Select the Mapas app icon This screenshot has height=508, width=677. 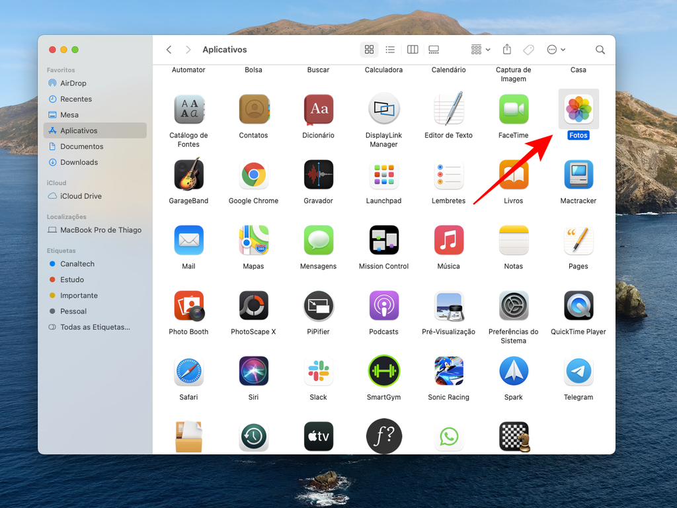(x=253, y=240)
